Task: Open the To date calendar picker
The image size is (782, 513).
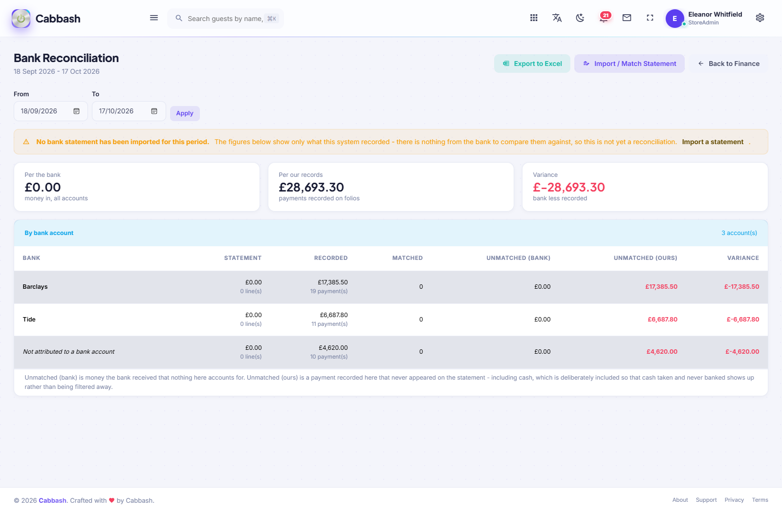Action: (x=154, y=111)
